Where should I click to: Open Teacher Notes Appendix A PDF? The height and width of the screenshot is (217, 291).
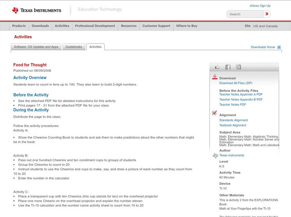241,94
